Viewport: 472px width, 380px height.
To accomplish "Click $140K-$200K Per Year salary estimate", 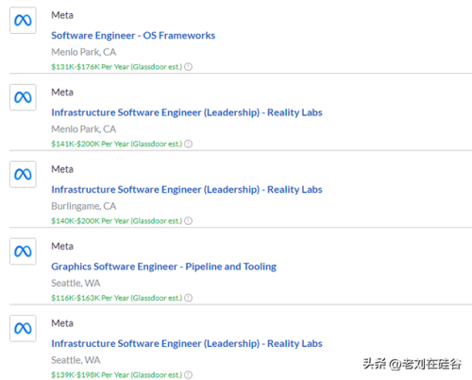I will coord(117,221).
